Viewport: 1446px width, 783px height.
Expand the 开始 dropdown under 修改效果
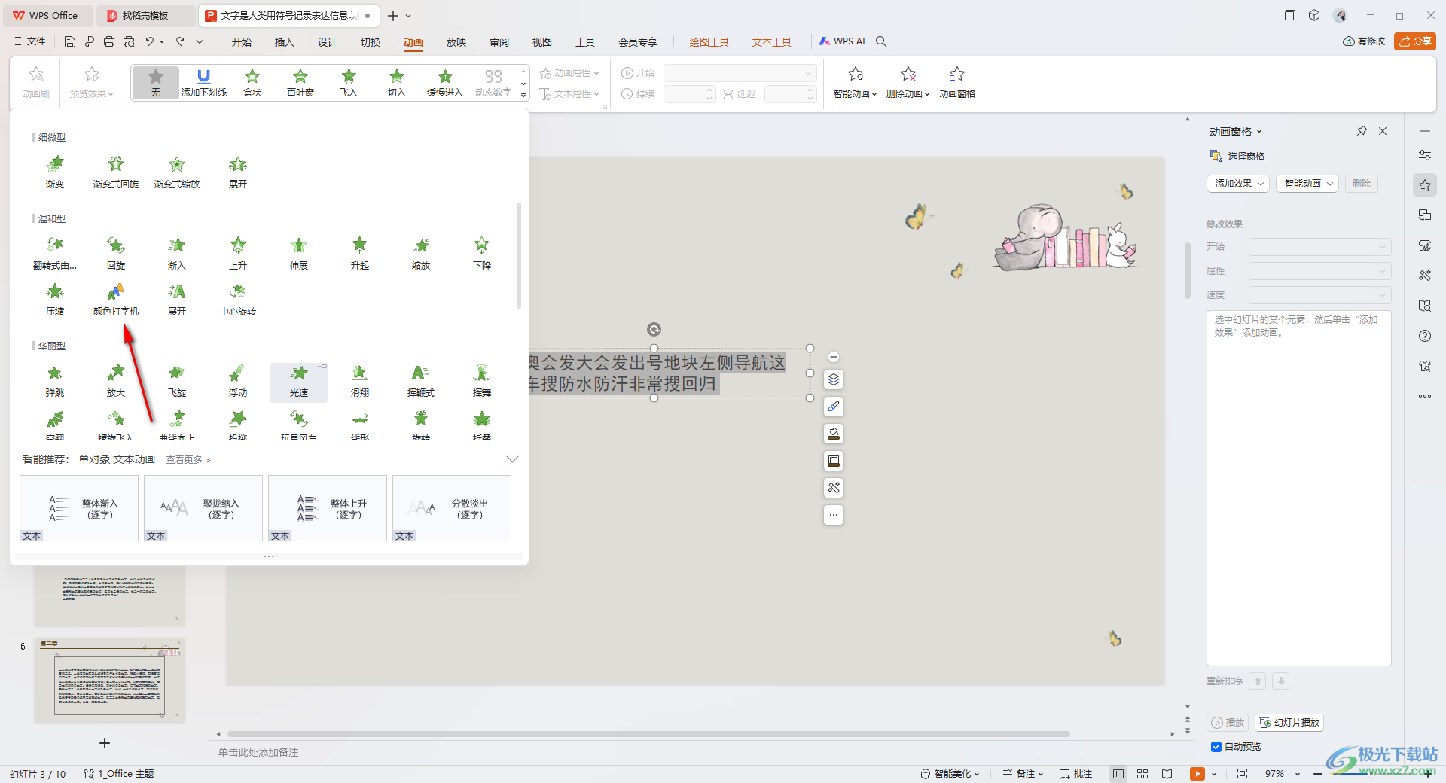pos(1320,247)
